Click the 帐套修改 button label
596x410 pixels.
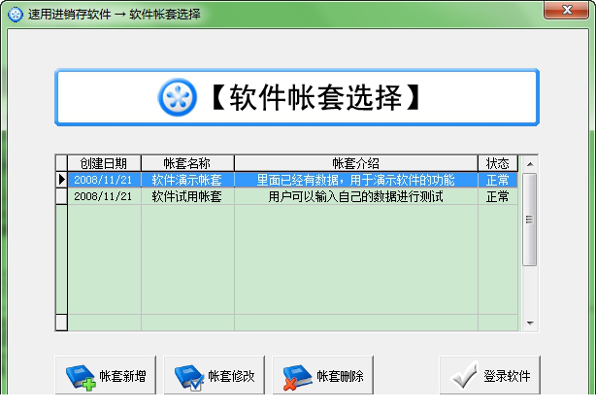point(231,376)
